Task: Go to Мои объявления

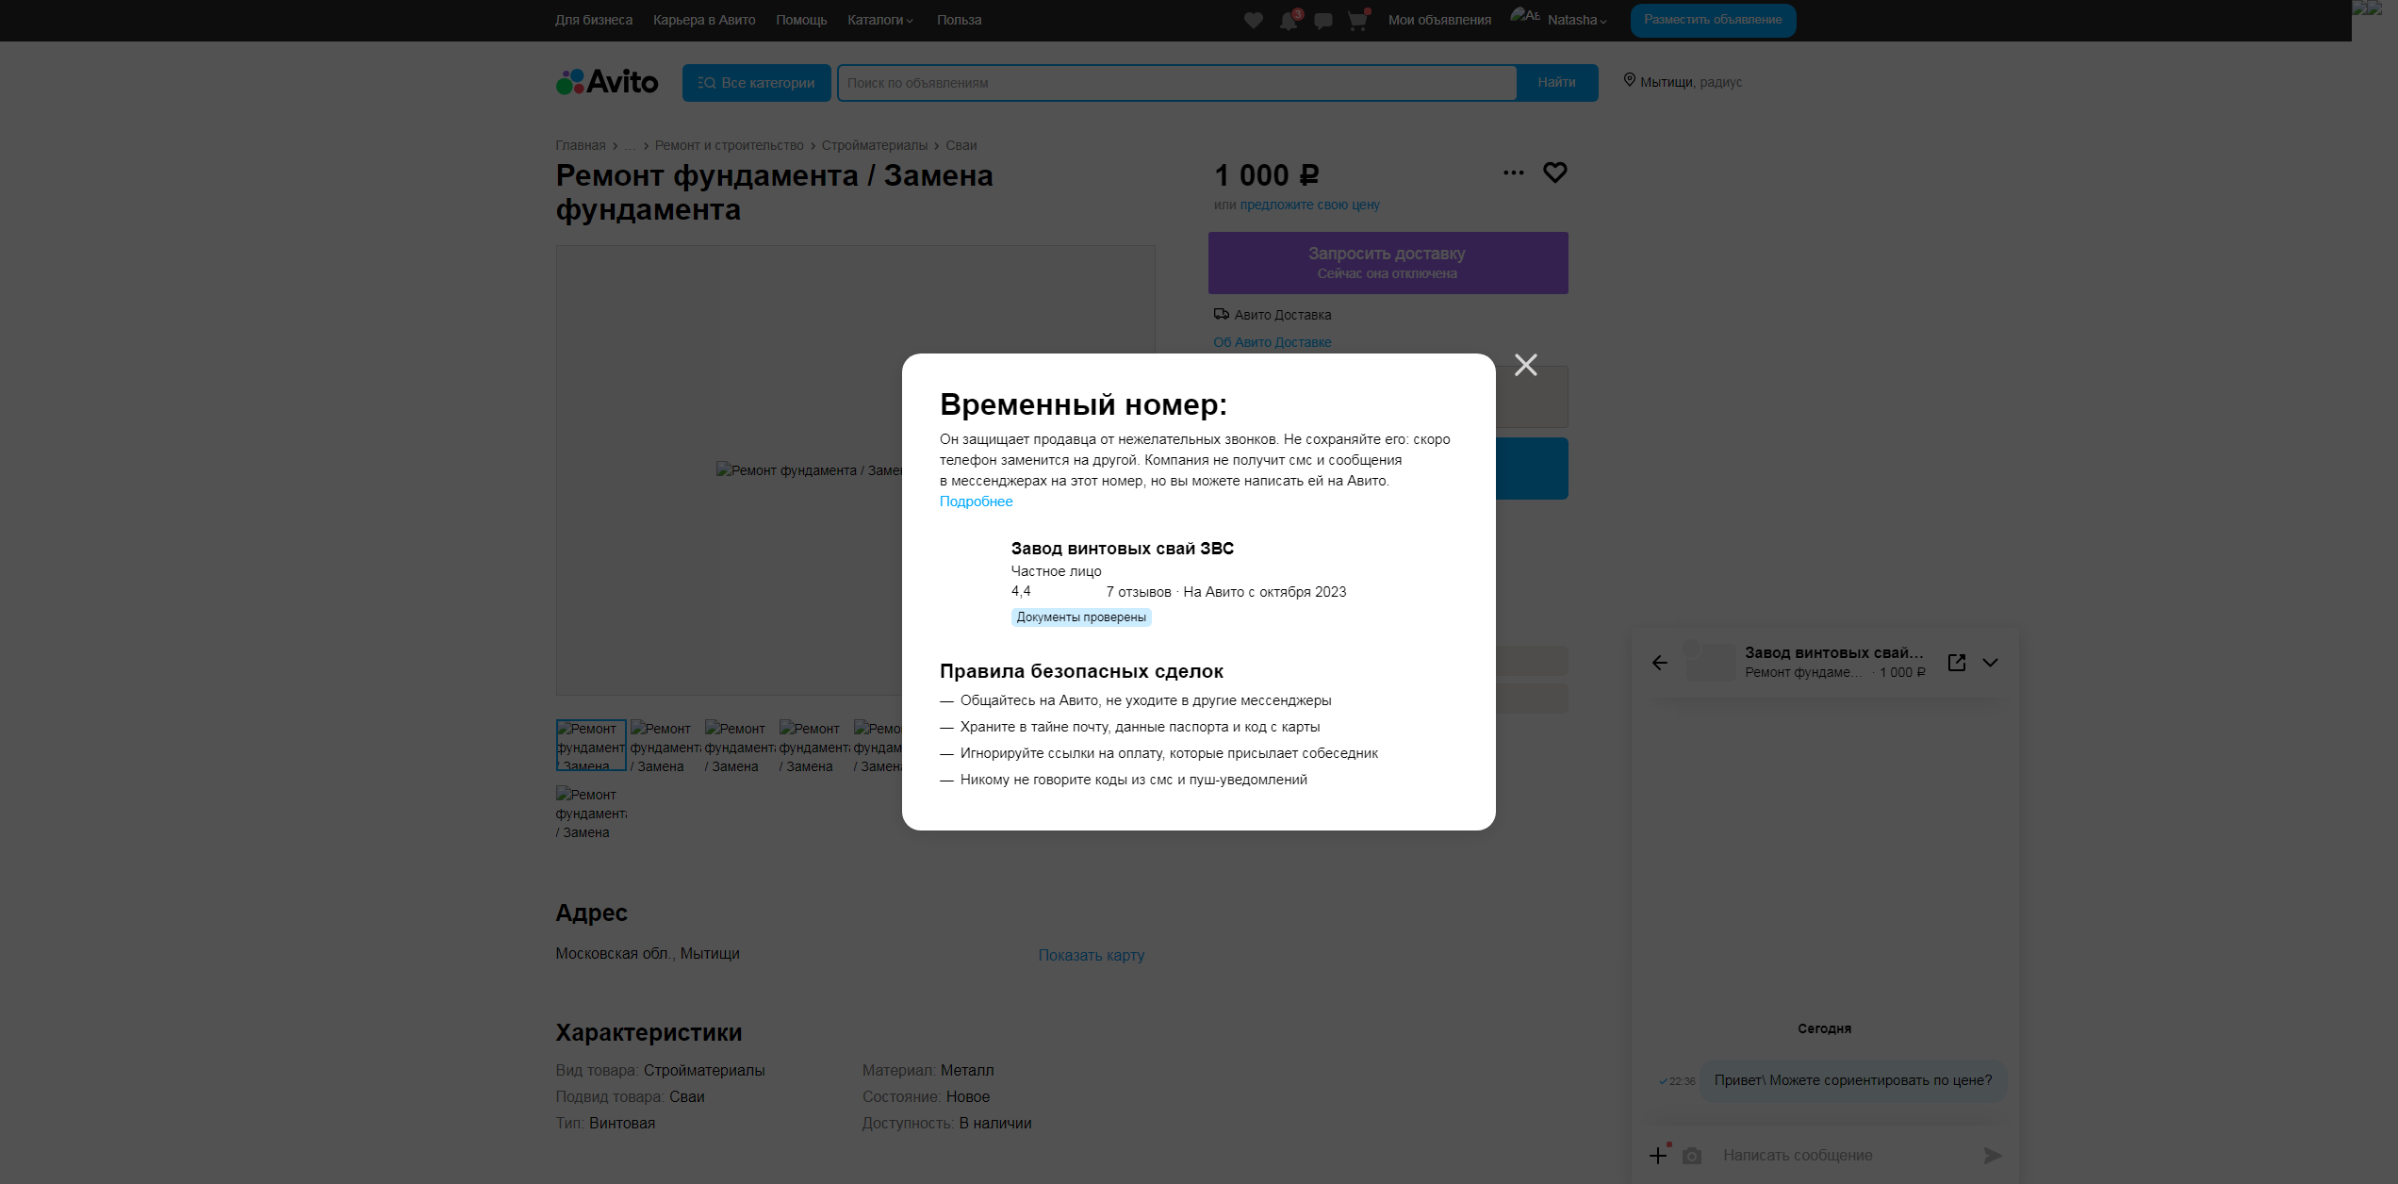Action: point(1439,20)
